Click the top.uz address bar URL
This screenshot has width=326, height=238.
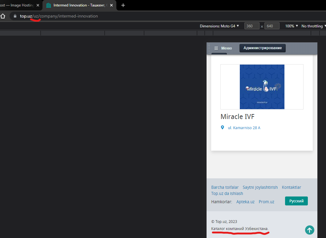pyautogui.click(x=59, y=16)
